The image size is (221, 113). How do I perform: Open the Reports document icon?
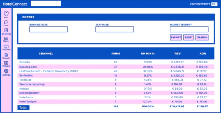pyautogui.click(x=6, y=55)
